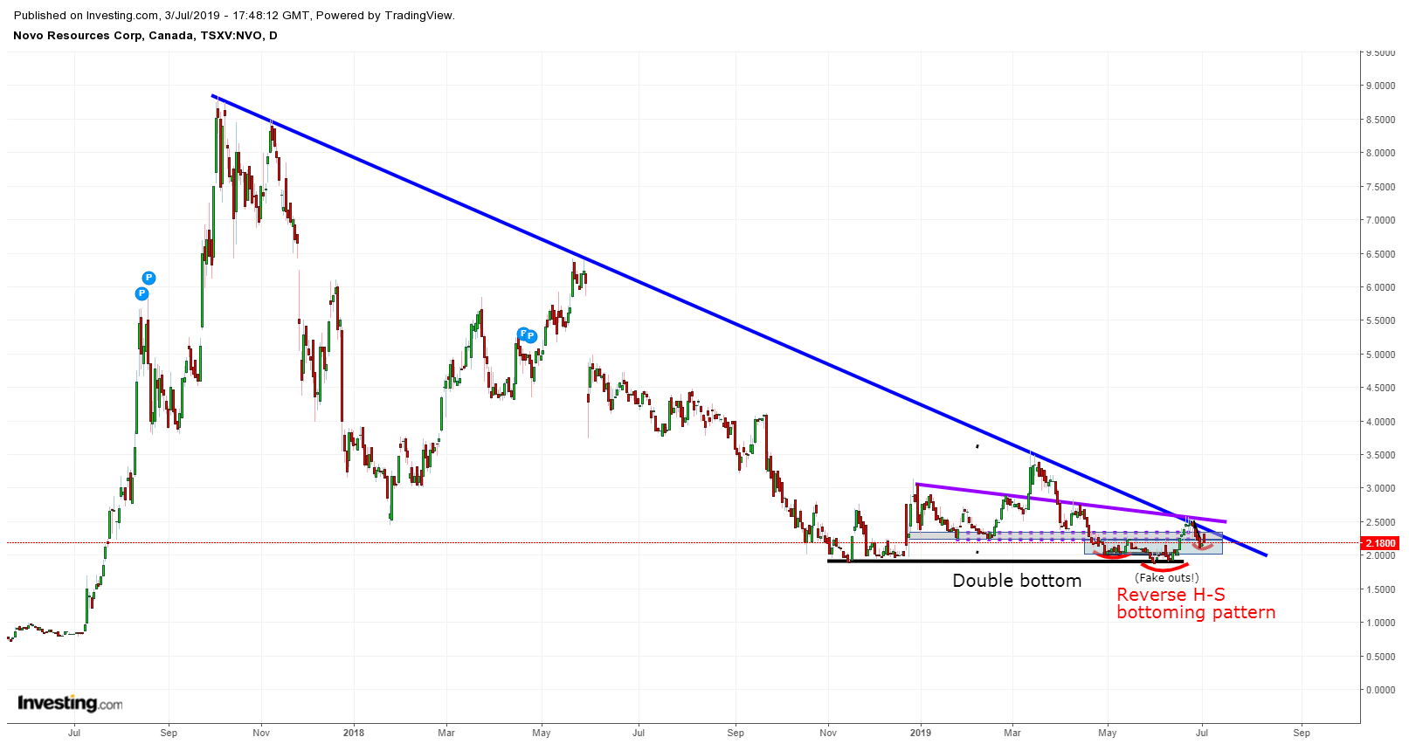Select the black double bottom support line
Image resolution: width=1409 pixels, height=744 pixels.
[1005, 561]
